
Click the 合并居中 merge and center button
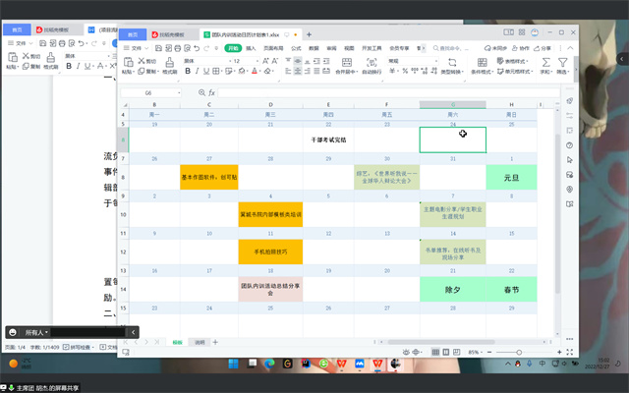(x=347, y=65)
